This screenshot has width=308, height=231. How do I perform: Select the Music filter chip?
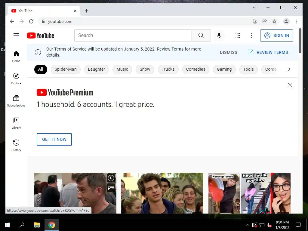pyautogui.click(x=122, y=69)
